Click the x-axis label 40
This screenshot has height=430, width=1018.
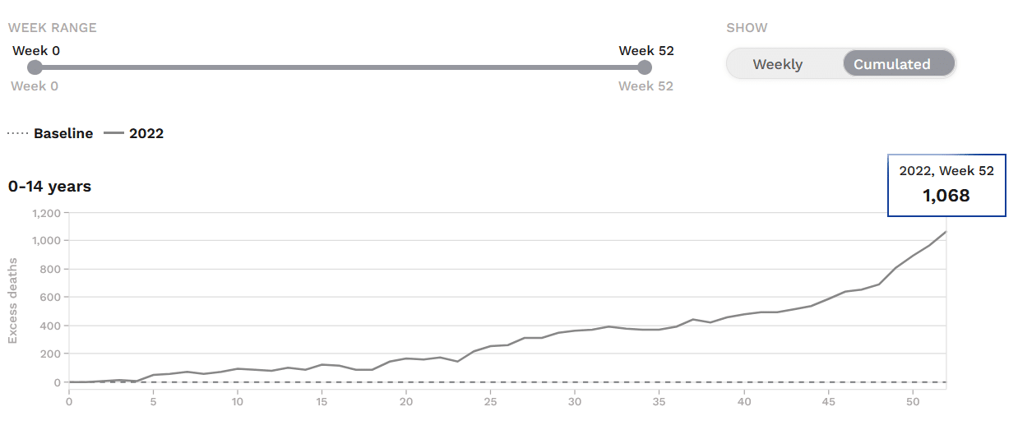coord(743,402)
